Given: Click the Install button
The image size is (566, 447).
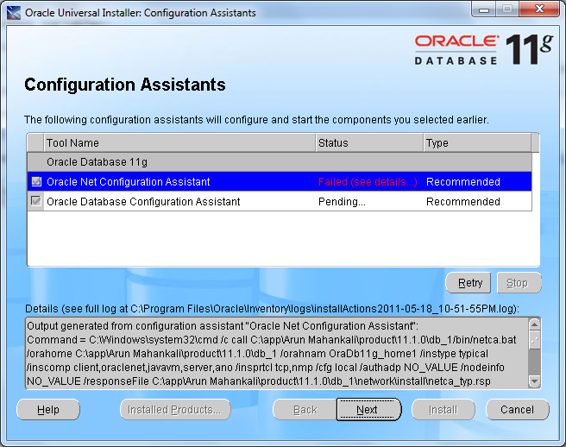Looking at the screenshot, I should [443, 409].
